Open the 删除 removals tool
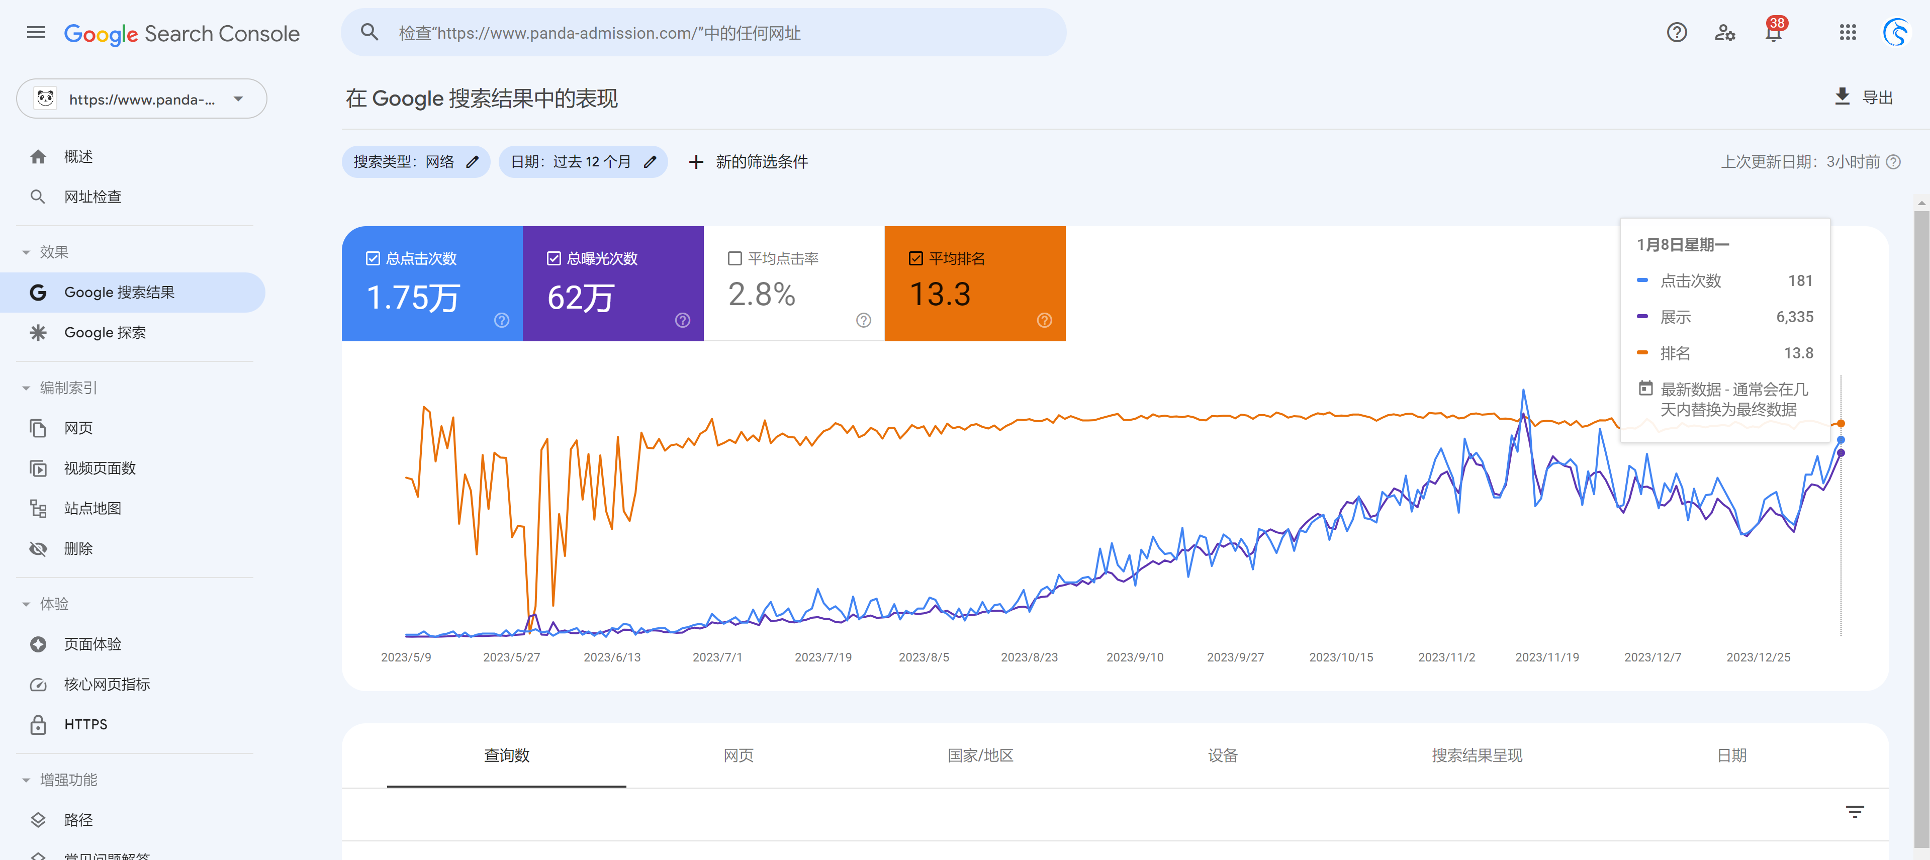Viewport: 1930px width, 860px height. click(78, 548)
